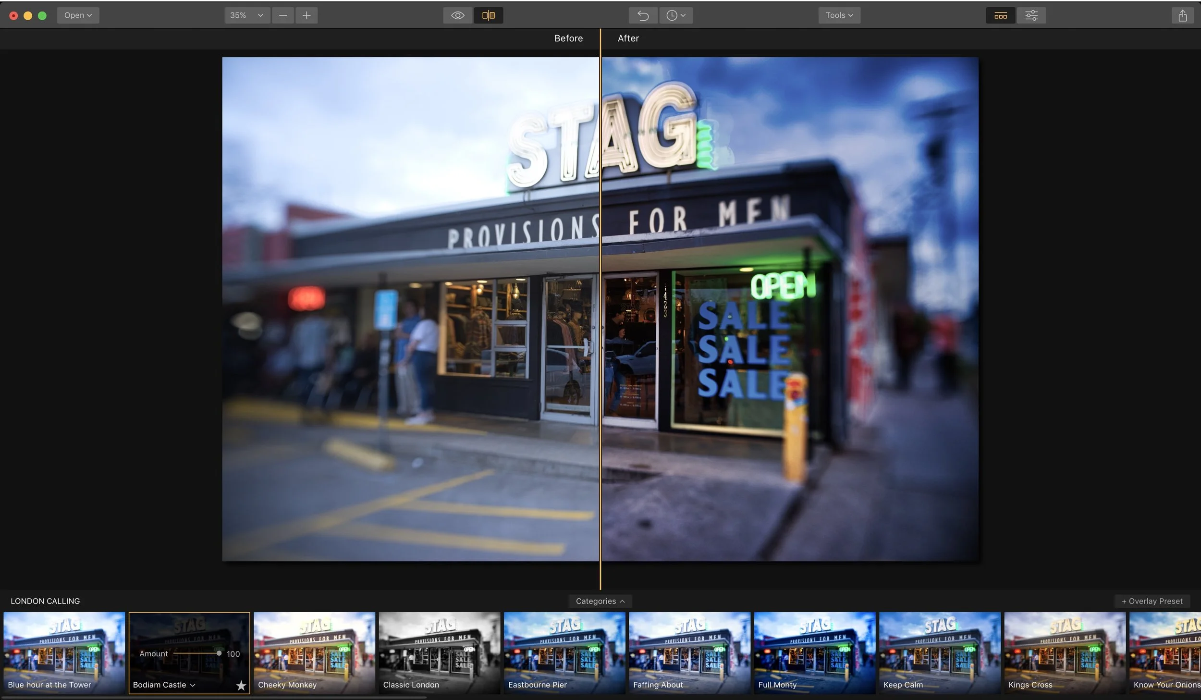Apply the Keep Calm preset

940,652
